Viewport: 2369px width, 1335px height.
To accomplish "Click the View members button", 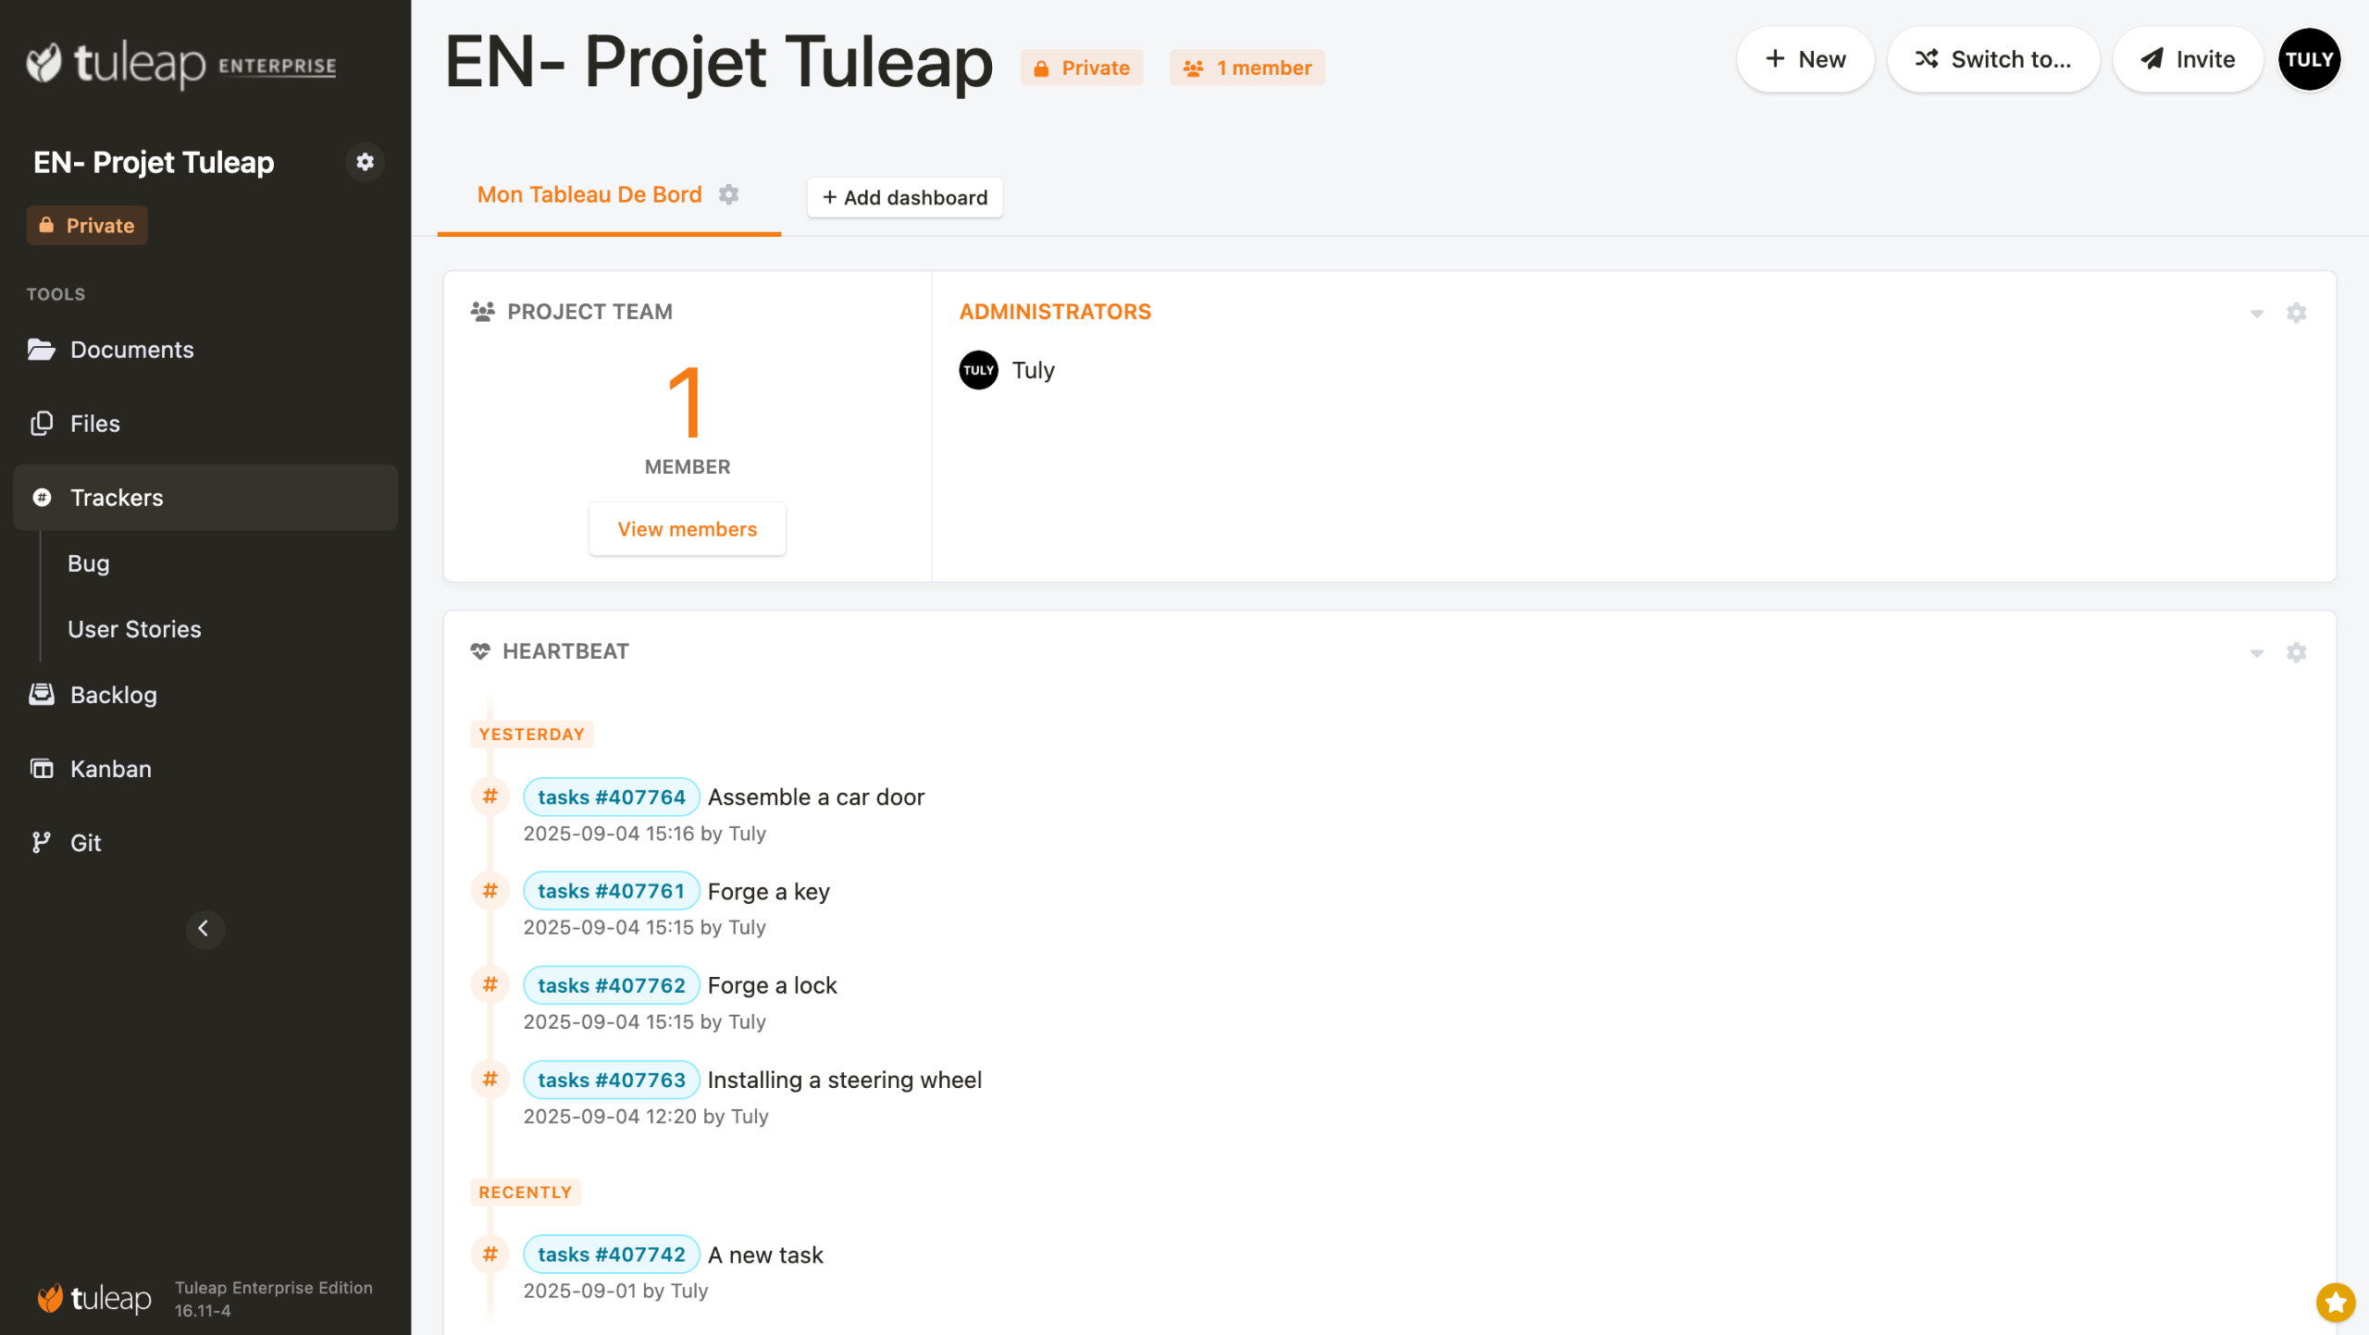I will pyautogui.click(x=687, y=529).
